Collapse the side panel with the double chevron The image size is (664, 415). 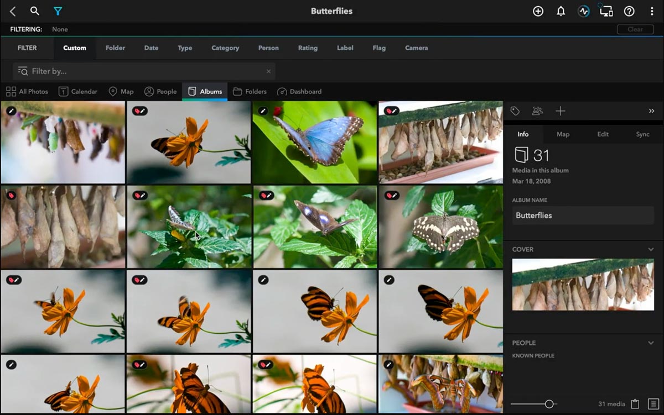651,111
